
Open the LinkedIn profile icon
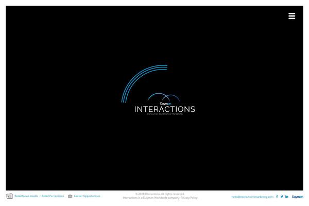(287, 197)
